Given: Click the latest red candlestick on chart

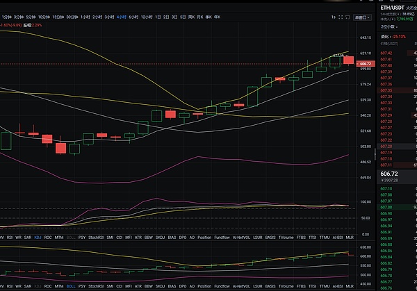Looking at the screenshot, I should tap(348, 60).
